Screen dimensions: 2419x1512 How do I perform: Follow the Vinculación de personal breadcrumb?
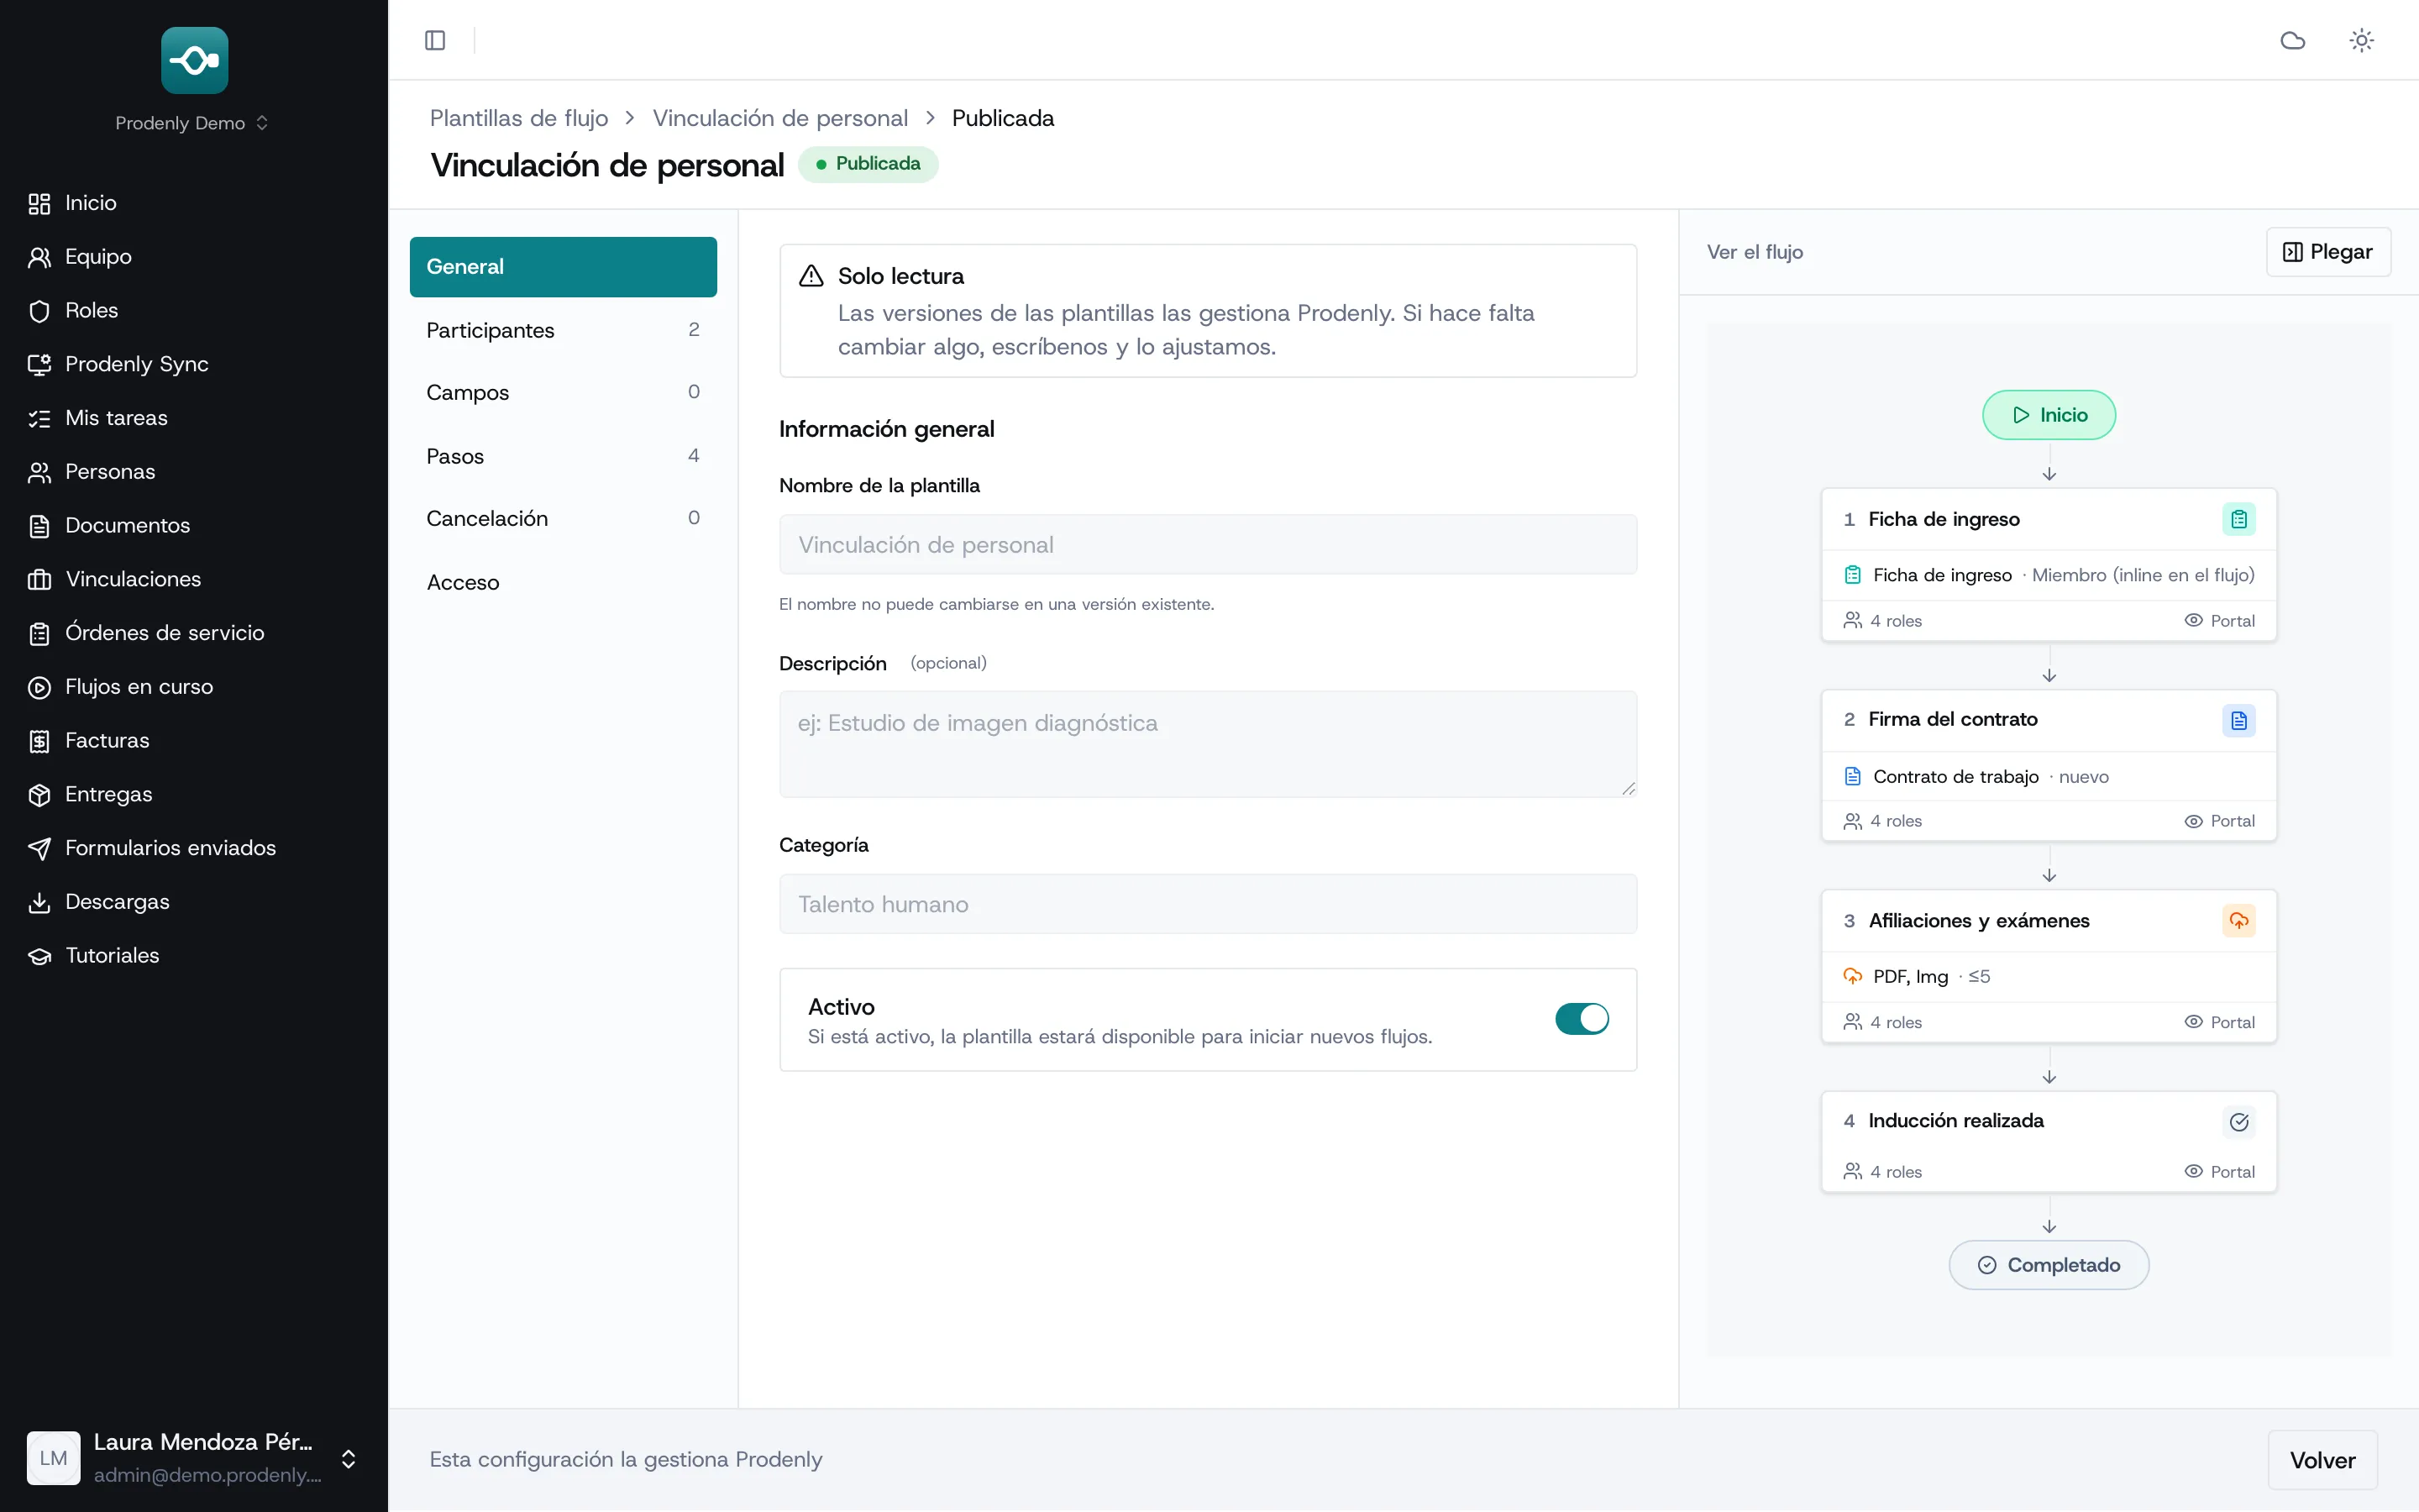coord(779,118)
